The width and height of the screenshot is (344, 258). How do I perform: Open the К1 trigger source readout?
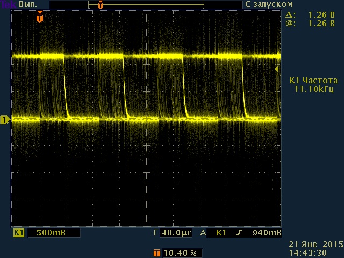(221, 233)
